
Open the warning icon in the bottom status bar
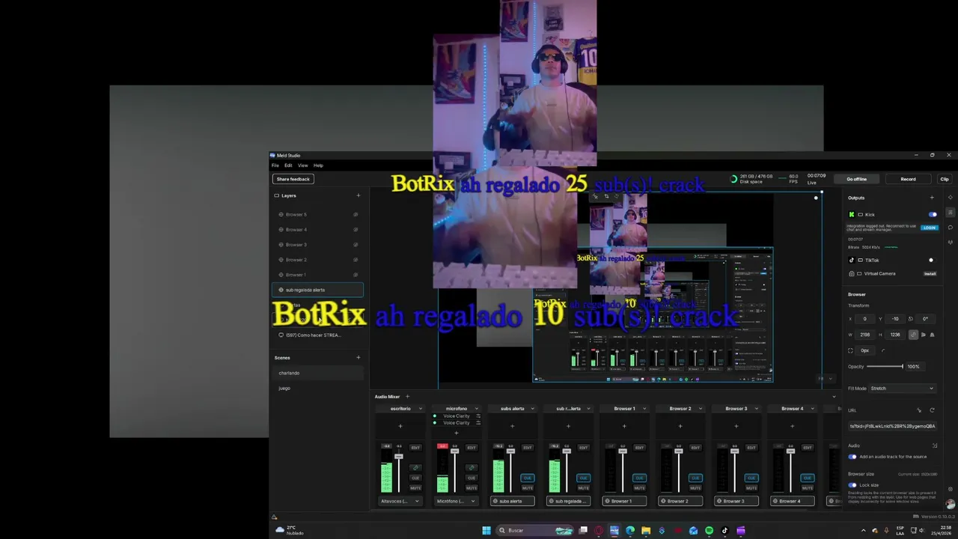pos(274,517)
